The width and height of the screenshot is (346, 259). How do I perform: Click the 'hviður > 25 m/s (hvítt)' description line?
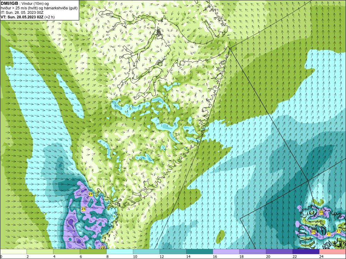point(39,8)
